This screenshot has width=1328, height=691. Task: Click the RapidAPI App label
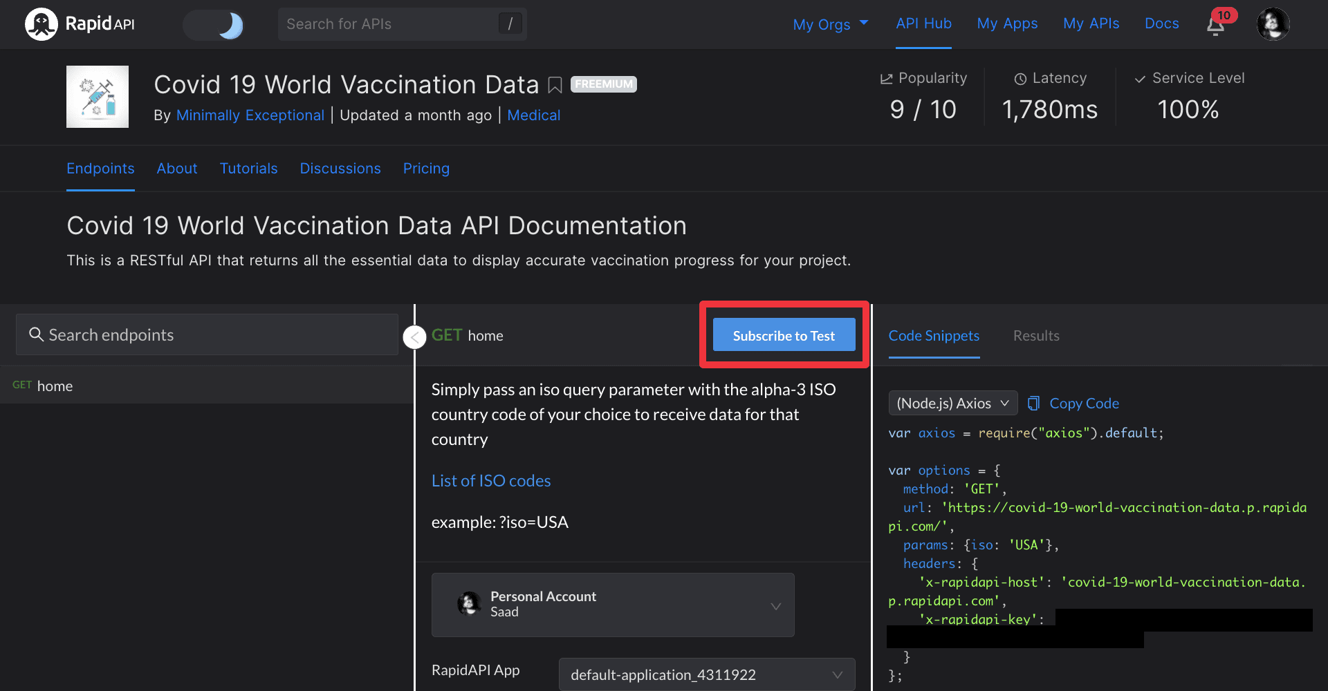click(x=476, y=670)
